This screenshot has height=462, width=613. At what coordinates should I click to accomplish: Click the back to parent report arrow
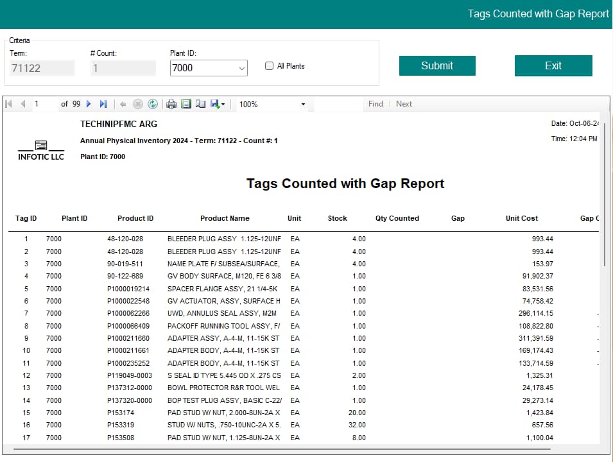click(123, 104)
